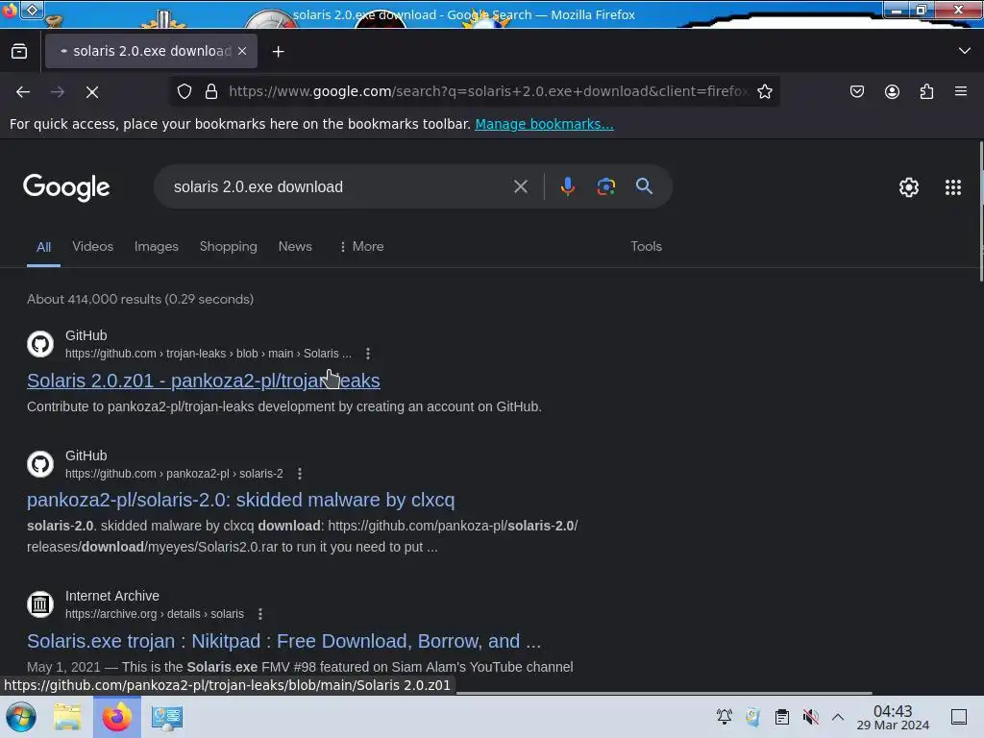Expand hidden system tray icons
Image resolution: width=984 pixels, height=738 pixels.
(838, 717)
